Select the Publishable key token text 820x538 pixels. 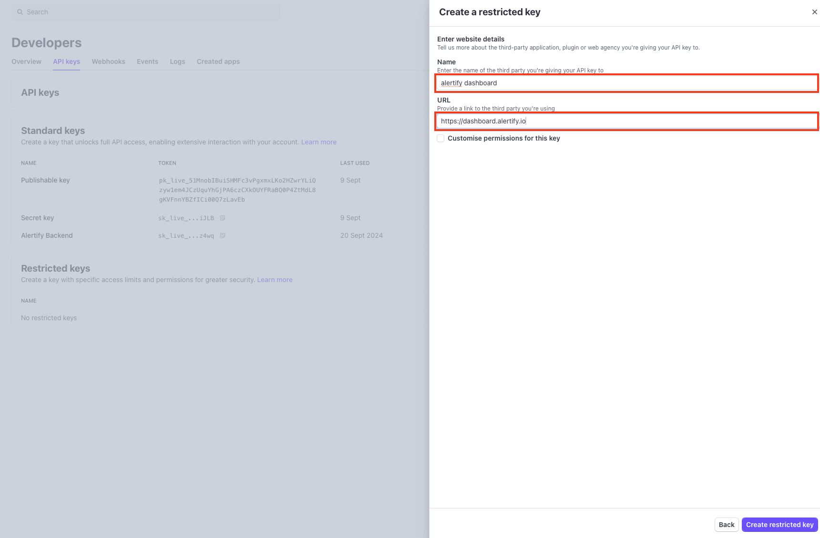click(237, 190)
